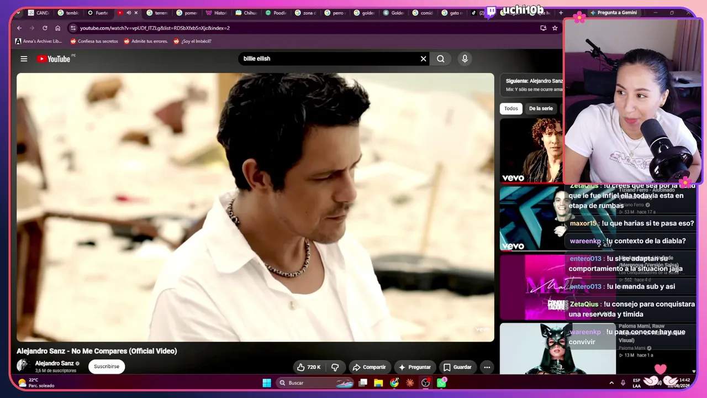
Task: Select the Todos filter chip
Action: [511, 108]
